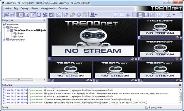184x111 pixels.
Task: Toggle the small box next to number 2
Action: click(142, 38)
